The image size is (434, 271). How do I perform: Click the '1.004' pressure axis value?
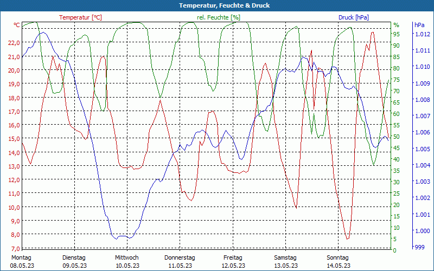click(423, 165)
